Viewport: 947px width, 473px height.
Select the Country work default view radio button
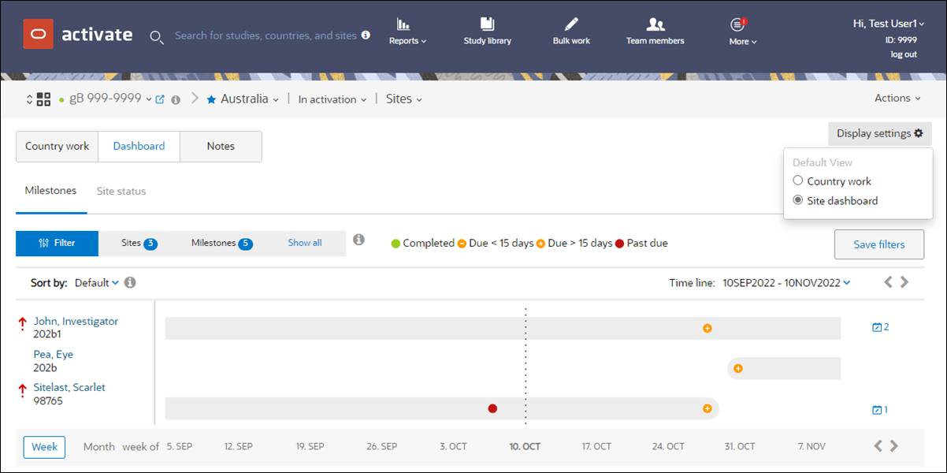pos(797,181)
